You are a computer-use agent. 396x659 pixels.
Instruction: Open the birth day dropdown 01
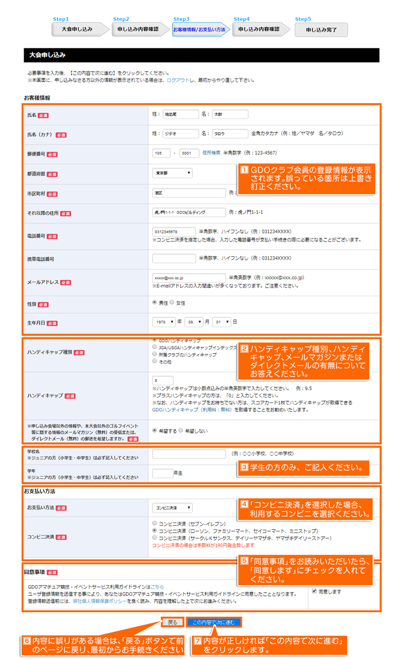(x=222, y=322)
